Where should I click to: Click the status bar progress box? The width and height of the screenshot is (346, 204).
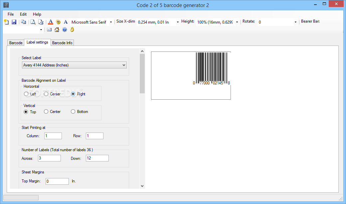(21, 198)
